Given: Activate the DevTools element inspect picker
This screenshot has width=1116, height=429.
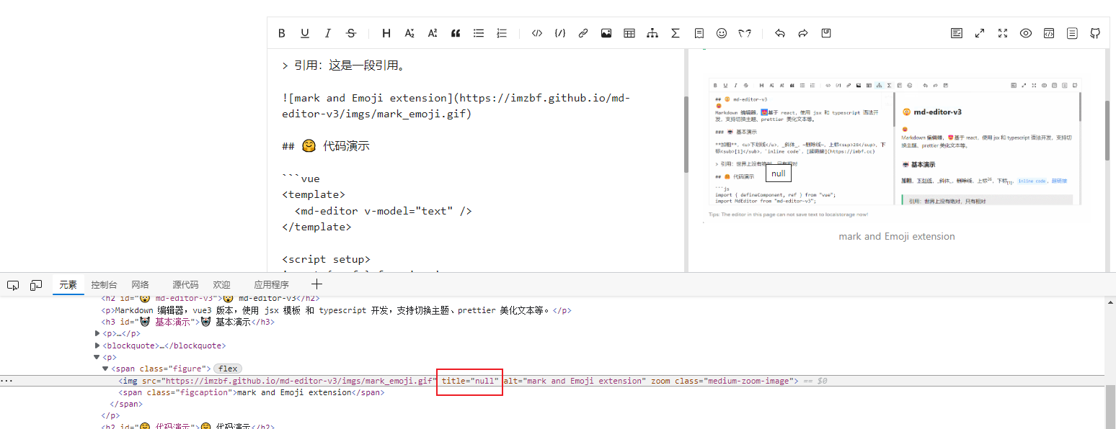Looking at the screenshot, I should pos(13,285).
